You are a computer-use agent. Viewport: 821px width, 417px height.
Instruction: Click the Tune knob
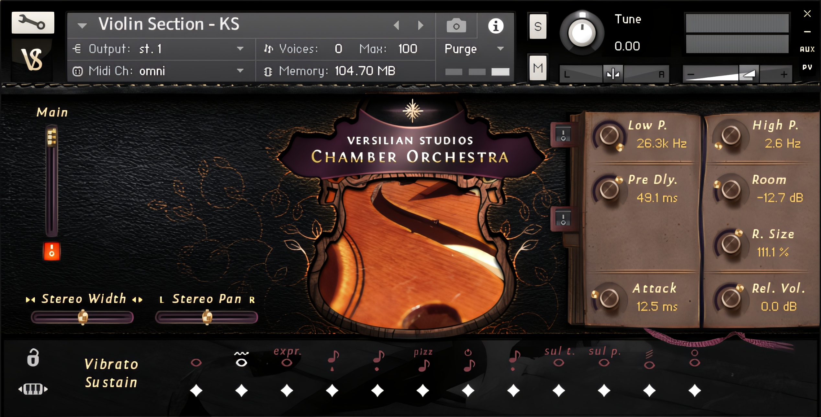coord(582,33)
